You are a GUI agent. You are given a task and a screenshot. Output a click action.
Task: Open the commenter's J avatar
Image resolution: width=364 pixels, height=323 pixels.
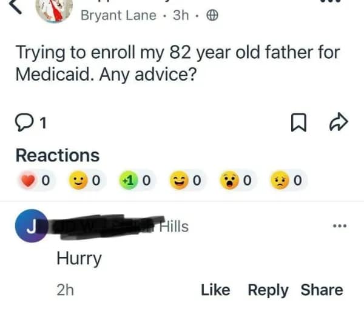click(x=29, y=227)
